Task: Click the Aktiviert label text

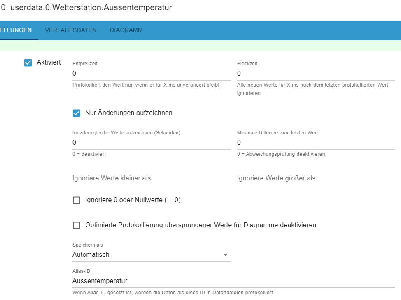Action: tap(49, 62)
